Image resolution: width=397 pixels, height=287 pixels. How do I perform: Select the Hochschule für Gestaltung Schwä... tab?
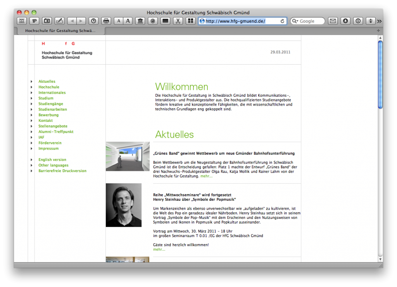pyautogui.click(x=60, y=31)
